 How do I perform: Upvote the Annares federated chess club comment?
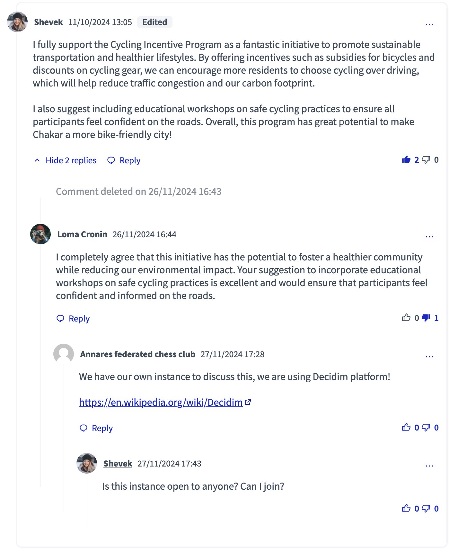[x=407, y=428]
